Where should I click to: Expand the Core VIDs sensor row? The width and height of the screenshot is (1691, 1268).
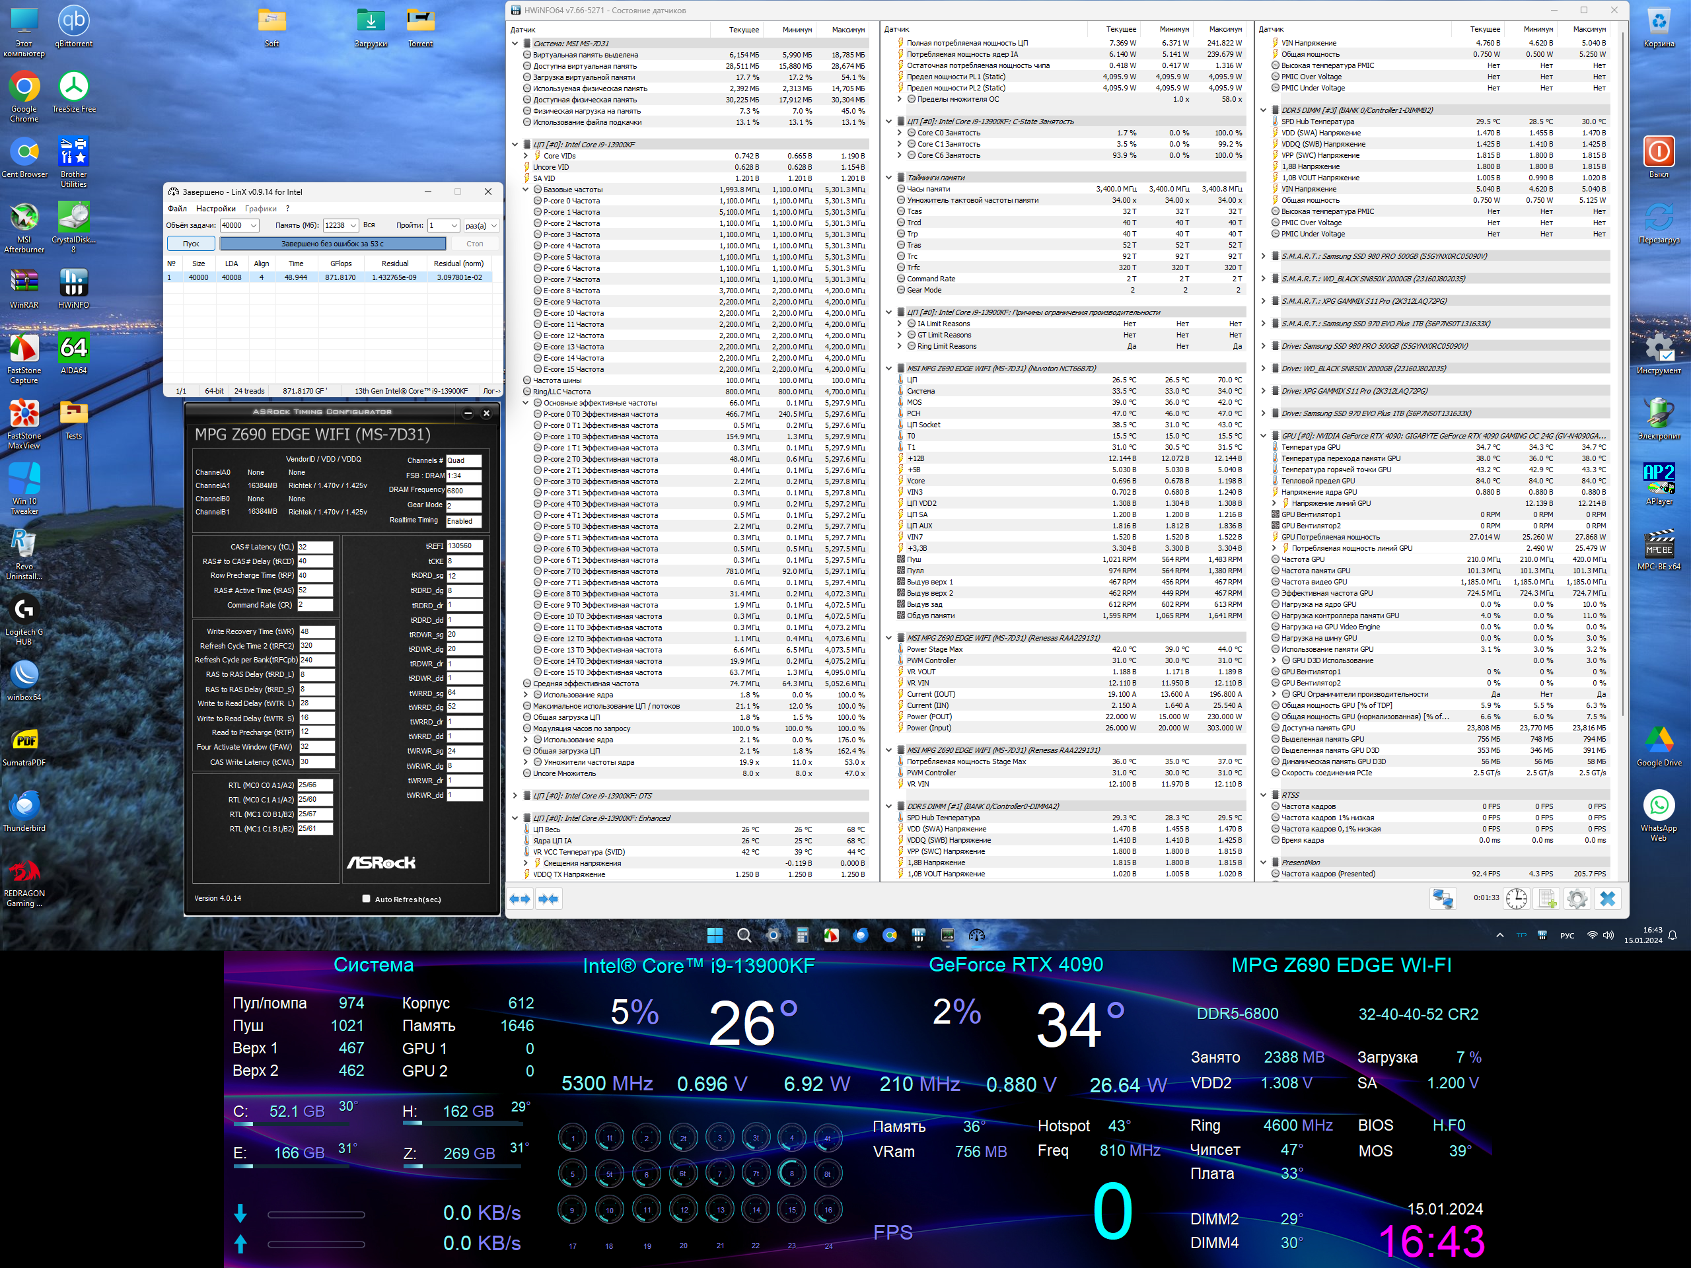(526, 156)
